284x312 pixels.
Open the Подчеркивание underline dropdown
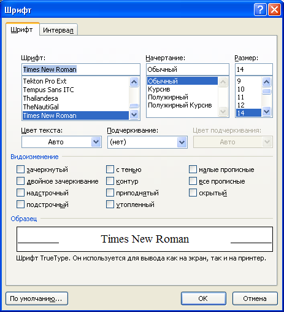tap(147, 142)
